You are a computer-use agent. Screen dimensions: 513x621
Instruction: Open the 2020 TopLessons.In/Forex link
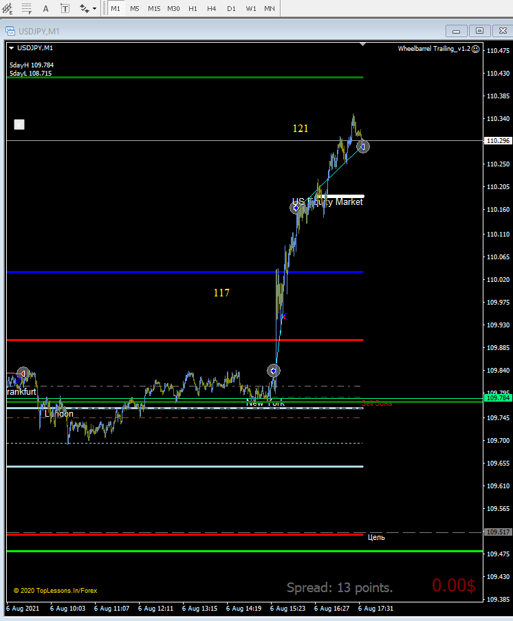56,591
